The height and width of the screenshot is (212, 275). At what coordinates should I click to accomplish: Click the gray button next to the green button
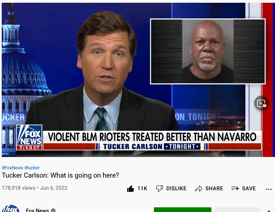(237, 210)
